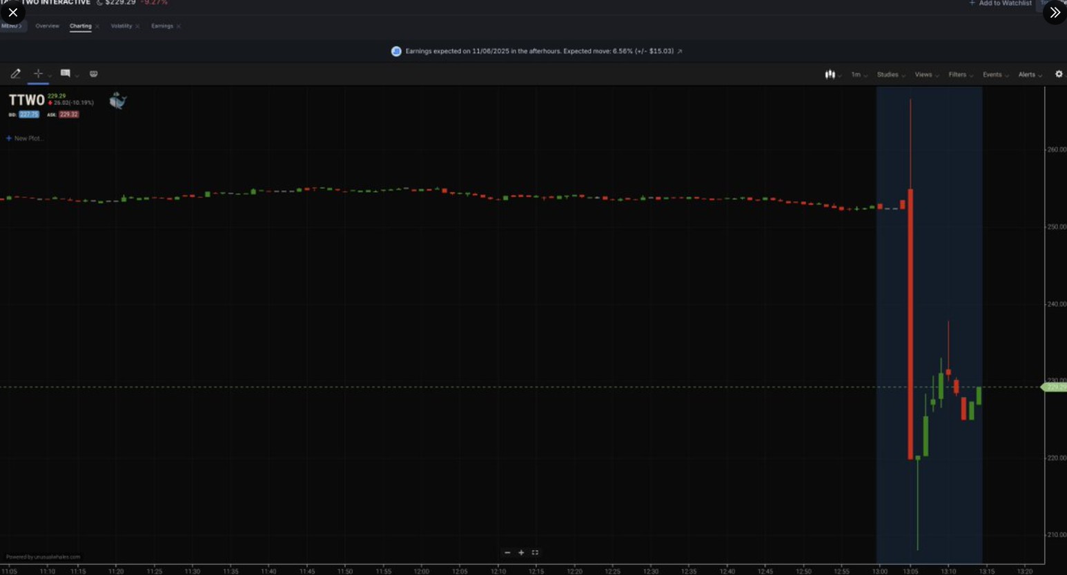Select the pencil drawing tool
This screenshot has height=575, width=1067.
coord(16,74)
